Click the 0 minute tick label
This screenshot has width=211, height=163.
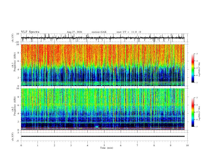(x=21, y=145)
